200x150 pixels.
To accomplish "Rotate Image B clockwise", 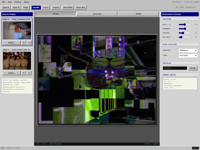I will pyautogui.click(x=29, y=73).
